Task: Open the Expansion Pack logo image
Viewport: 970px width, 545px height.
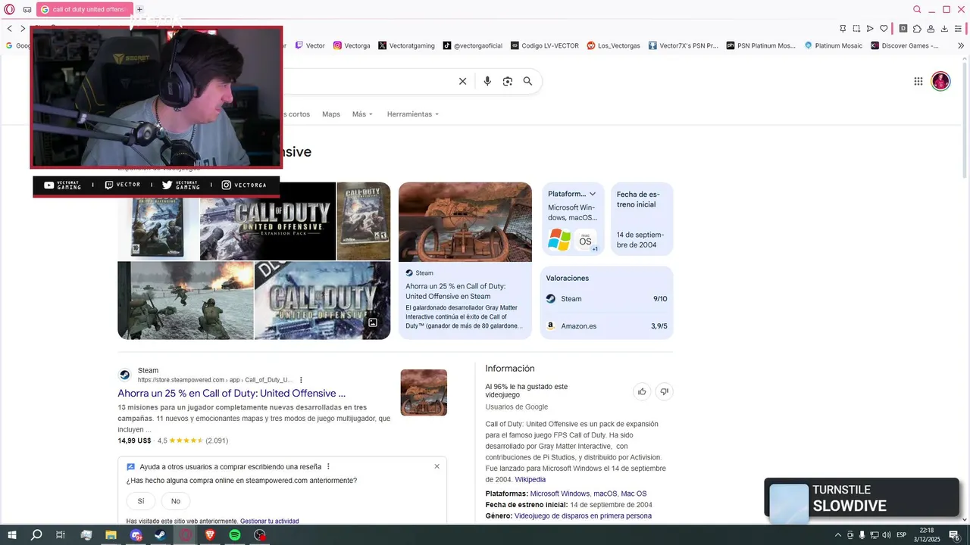Action: [x=268, y=221]
